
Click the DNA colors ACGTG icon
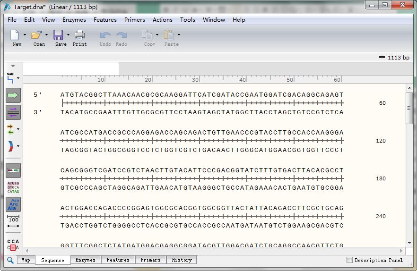tap(13, 187)
